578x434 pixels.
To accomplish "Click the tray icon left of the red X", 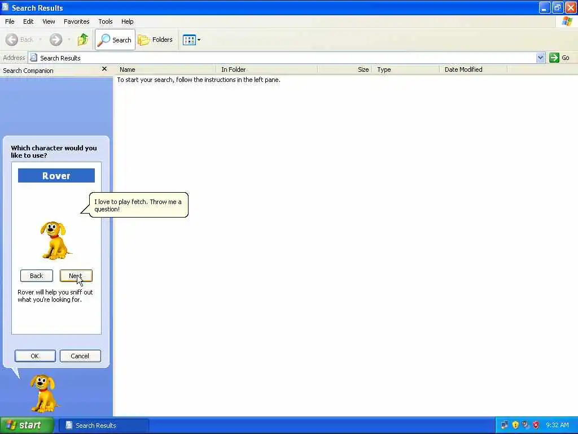I will [x=526, y=425].
